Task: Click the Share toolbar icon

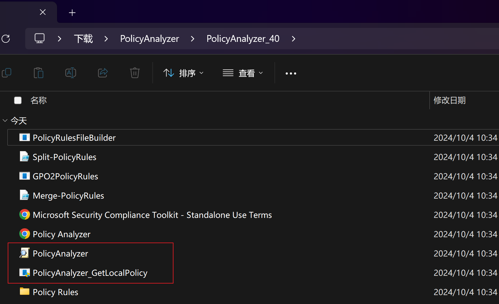Action: point(103,73)
